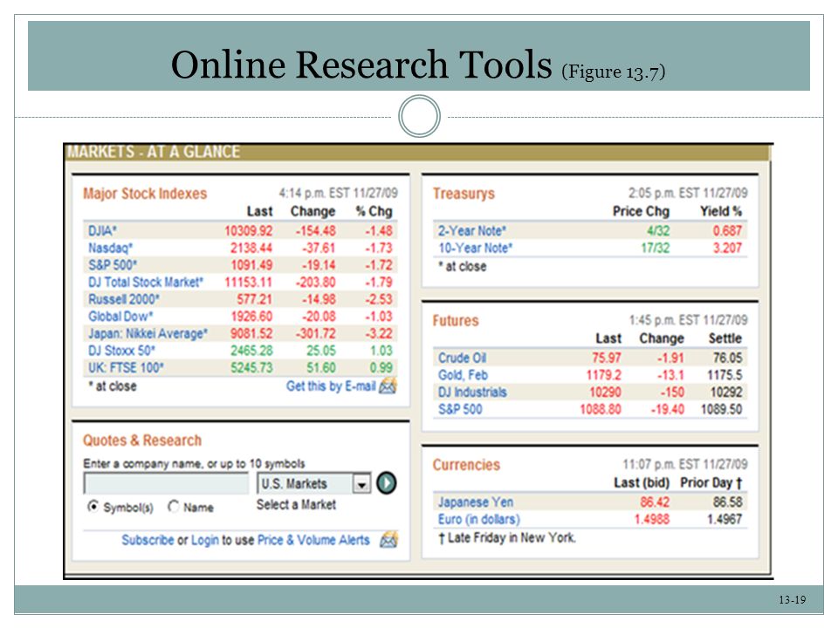Open the Gold, Feb futures link
838x628 pixels.
pos(463,375)
